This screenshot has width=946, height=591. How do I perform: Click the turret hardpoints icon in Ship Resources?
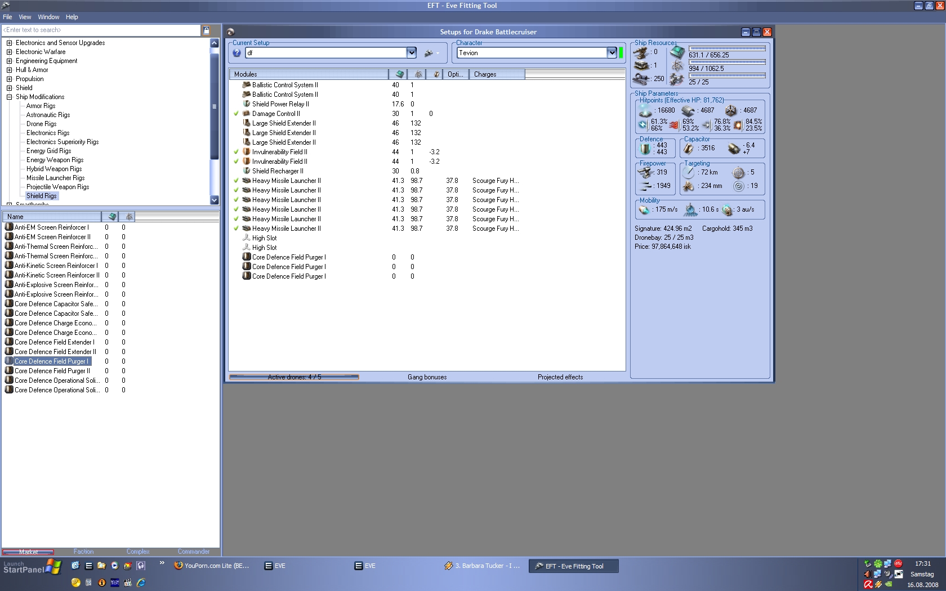[x=641, y=52]
